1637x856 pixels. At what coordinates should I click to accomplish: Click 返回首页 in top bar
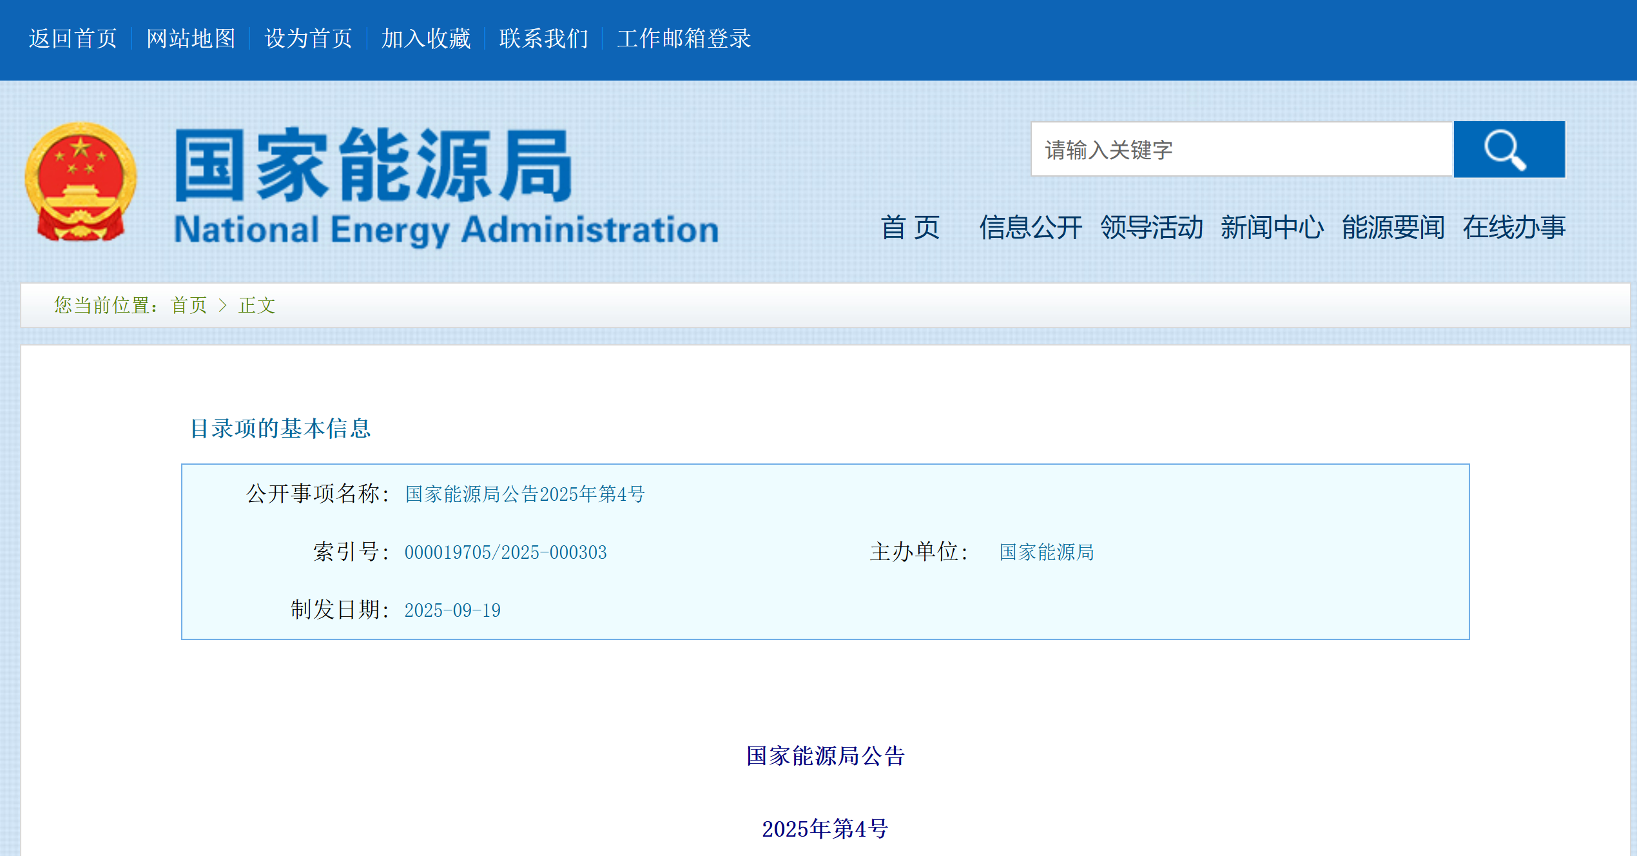pos(73,39)
